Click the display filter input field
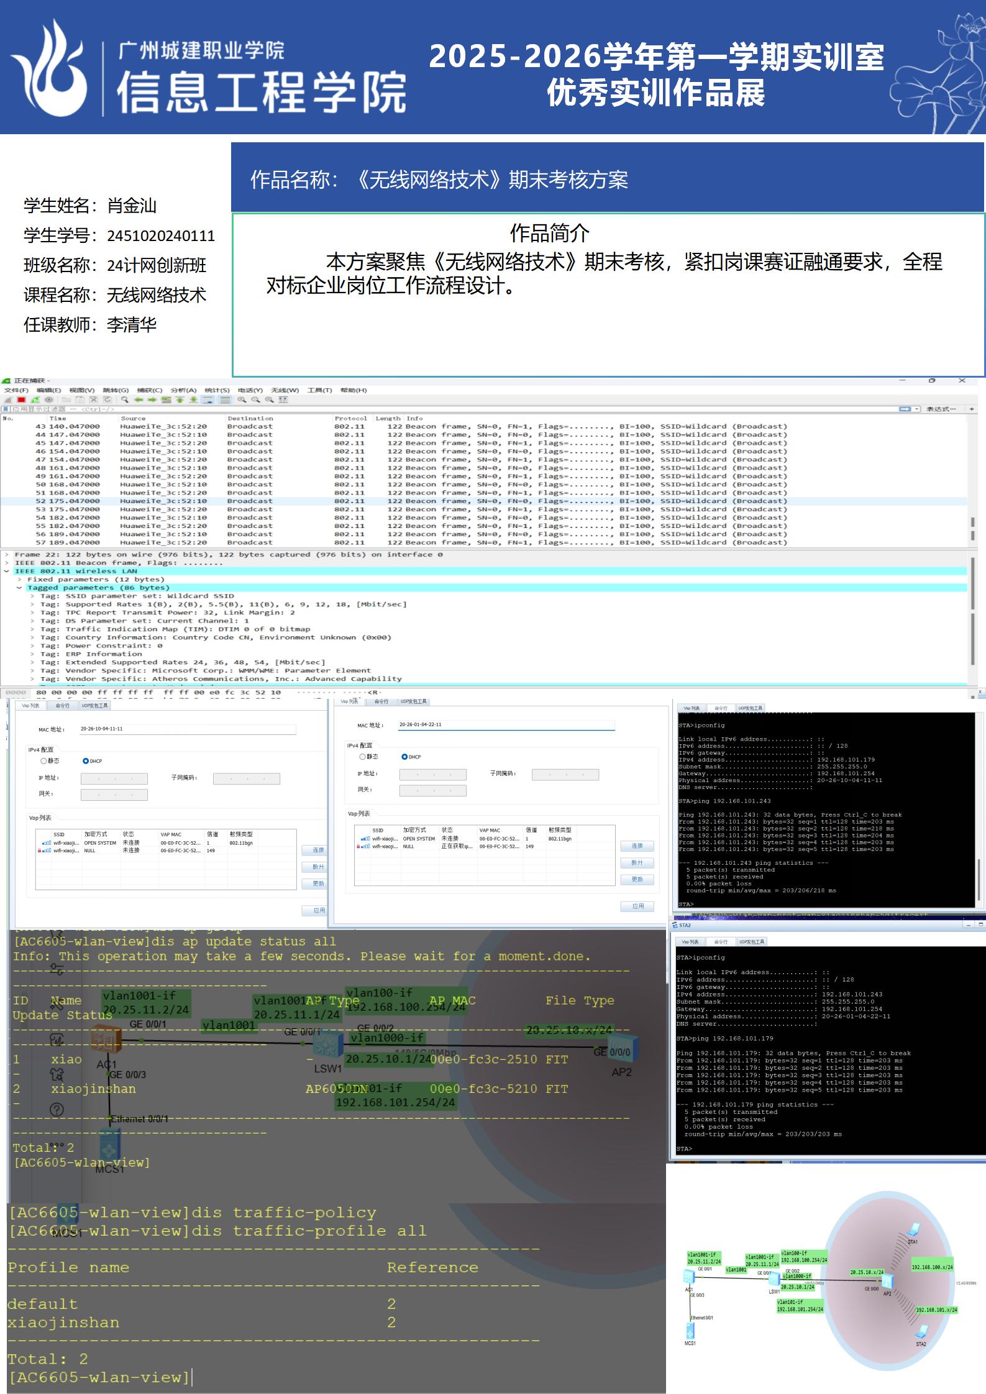The image size is (986, 1394). point(435,409)
